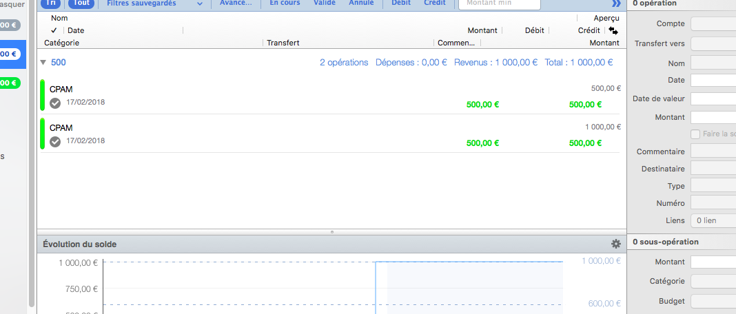The width and height of the screenshot is (736, 314).
Task: Filter by En cours status
Action: tap(285, 3)
